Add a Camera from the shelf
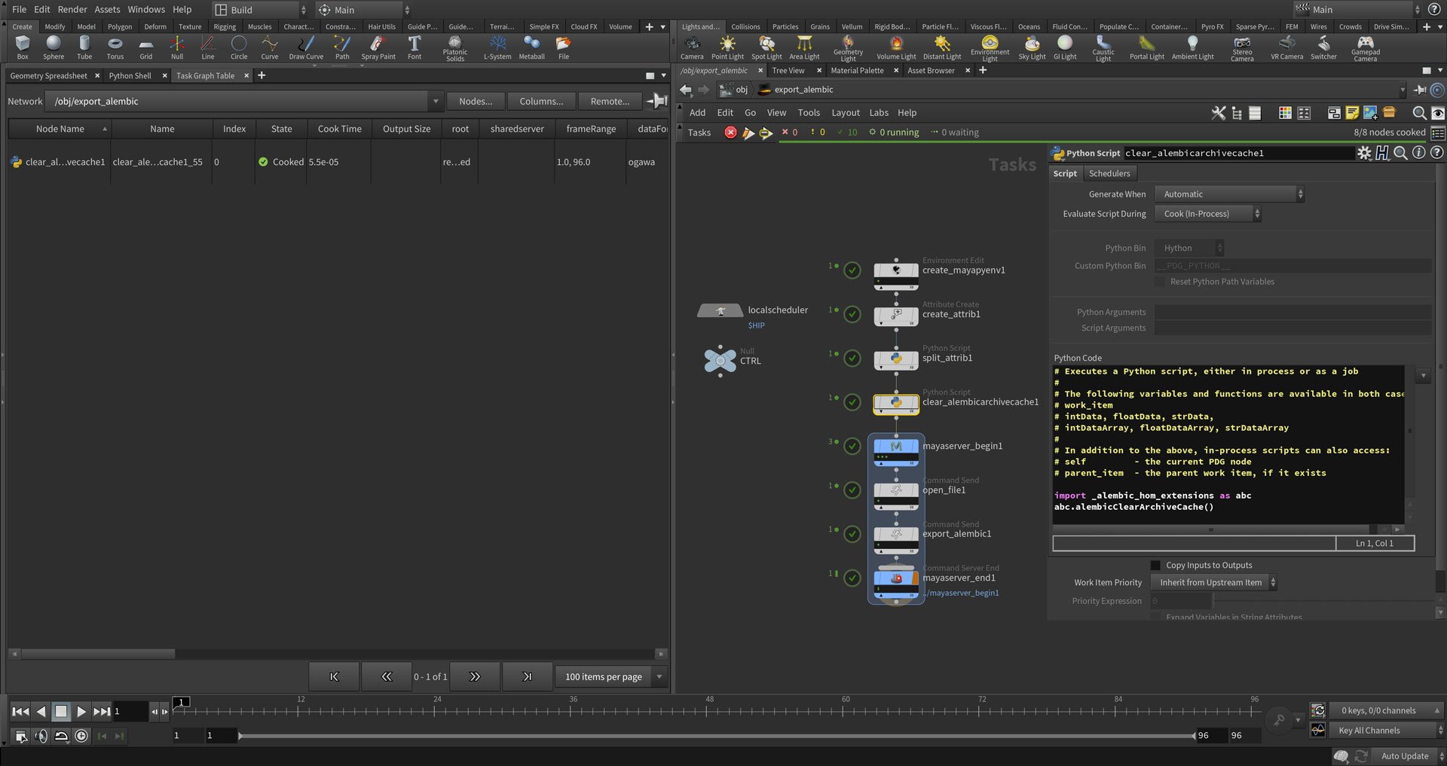The image size is (1447, 766). coord(692,47)
